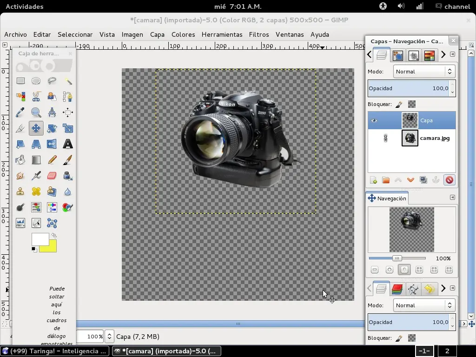Toggle lock alpha channel in lower panel
This screenshot has width=476, height=357.
click(412, 338)
